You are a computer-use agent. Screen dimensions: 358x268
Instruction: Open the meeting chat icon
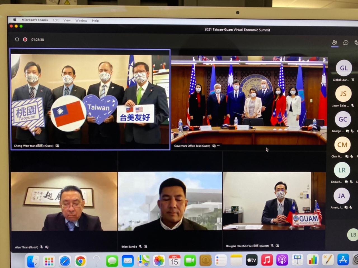(346, 43)
